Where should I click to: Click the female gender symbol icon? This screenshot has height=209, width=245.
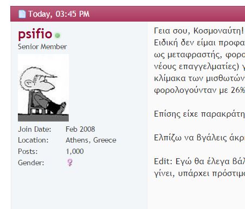click(x=70, y=163)
